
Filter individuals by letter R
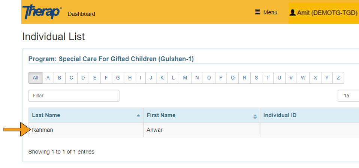pyautogui.click(x=244, y=78)
